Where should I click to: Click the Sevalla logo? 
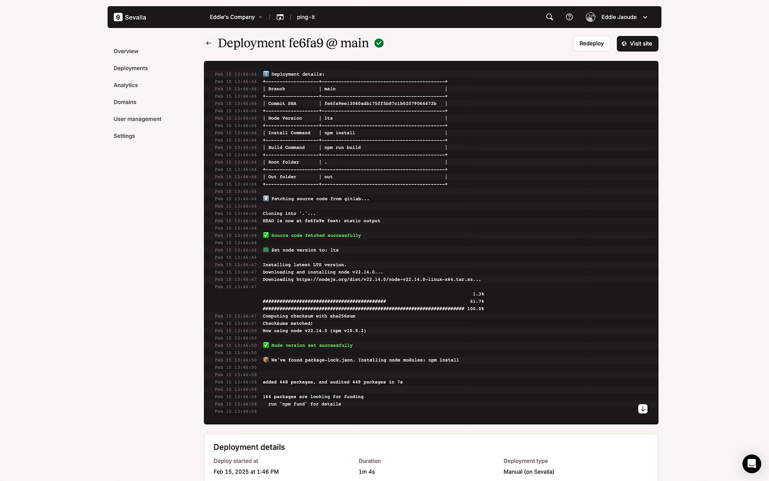point(130,17)
